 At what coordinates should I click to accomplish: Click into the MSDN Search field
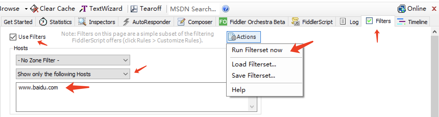193,9
